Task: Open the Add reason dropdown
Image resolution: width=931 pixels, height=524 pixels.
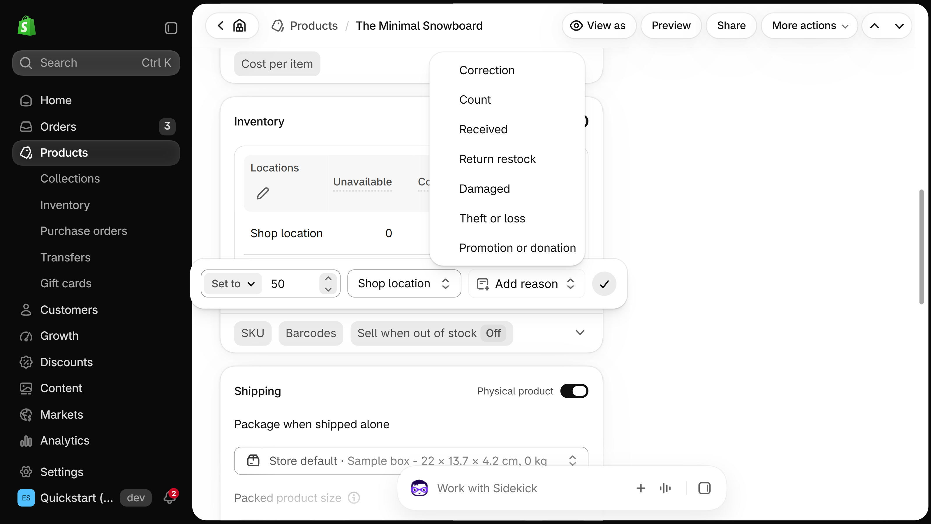Action: pyautogui.click(x=526, y=284)
